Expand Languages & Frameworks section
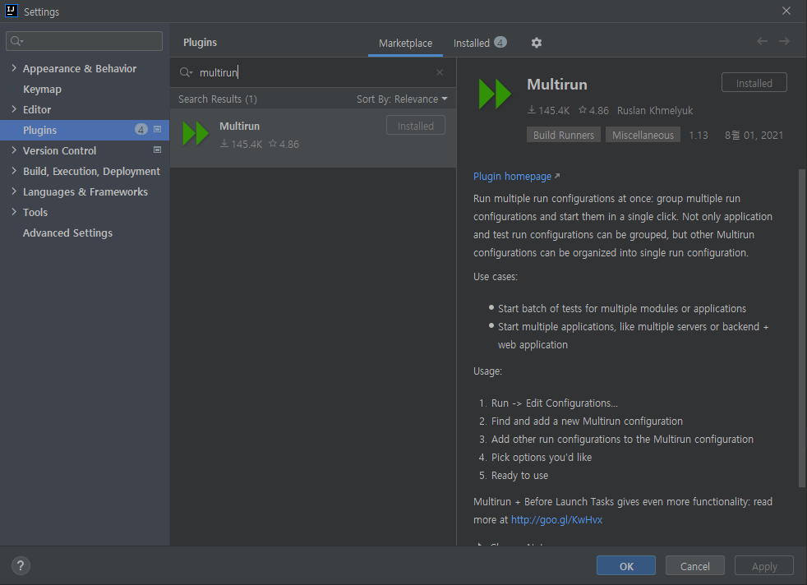Screen dimensions: 807x585 [x=14, y=191]
